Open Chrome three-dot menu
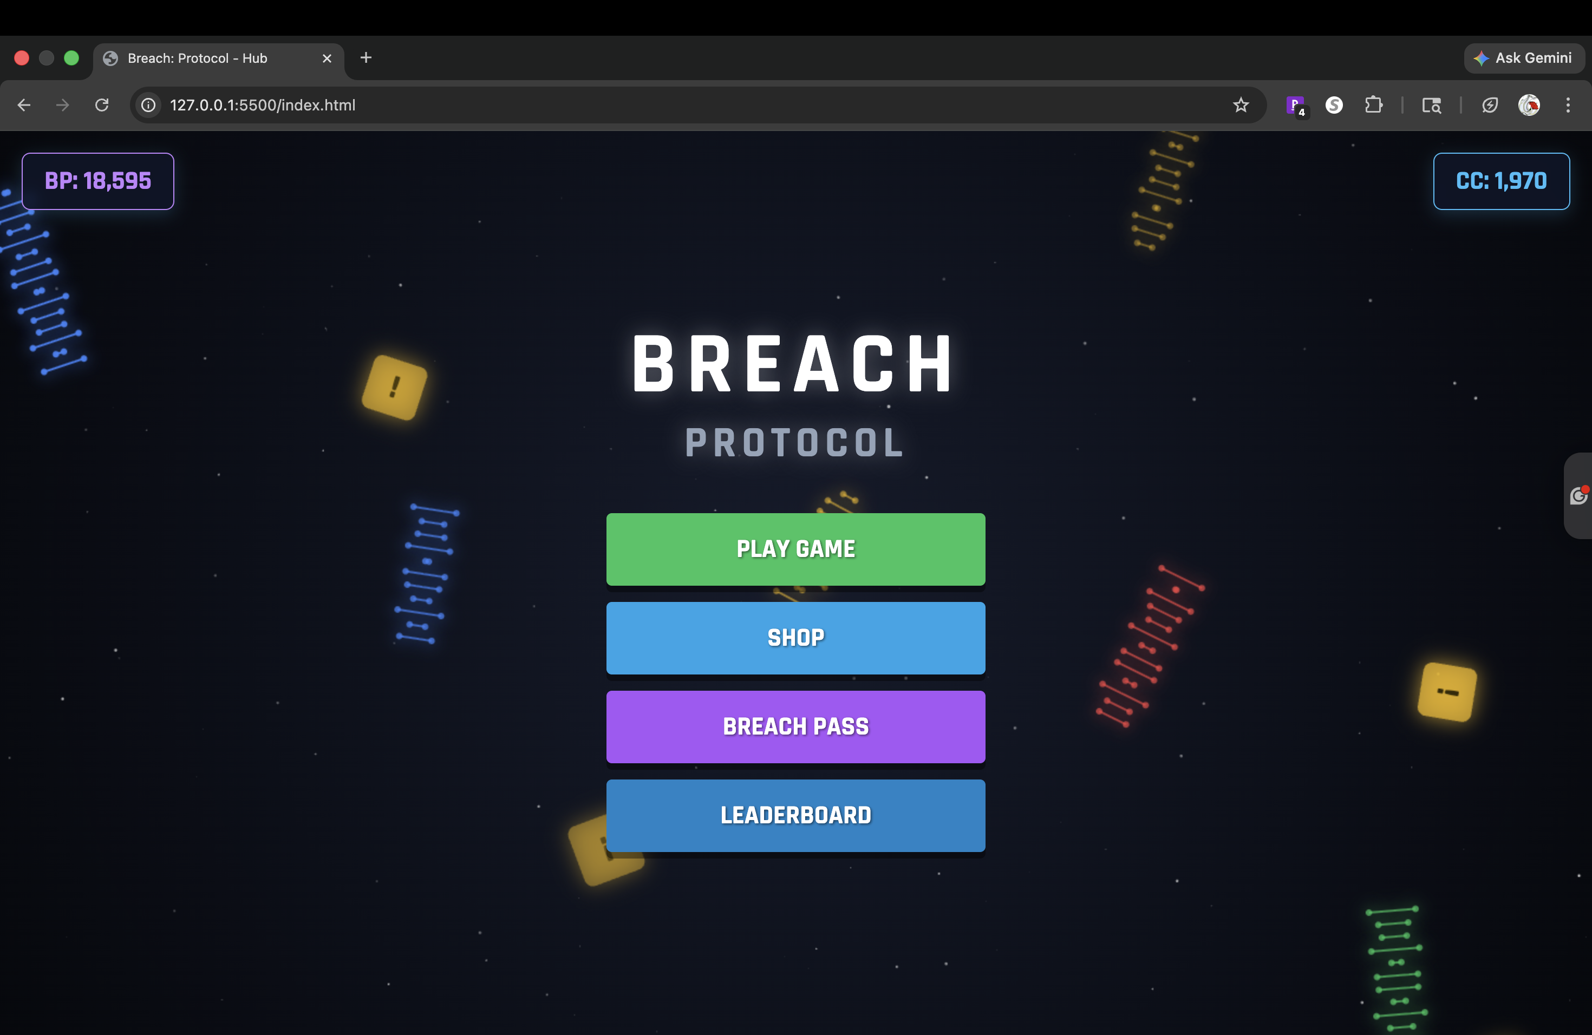The image size is (1592, 1035). click(x=1567, y=105)
